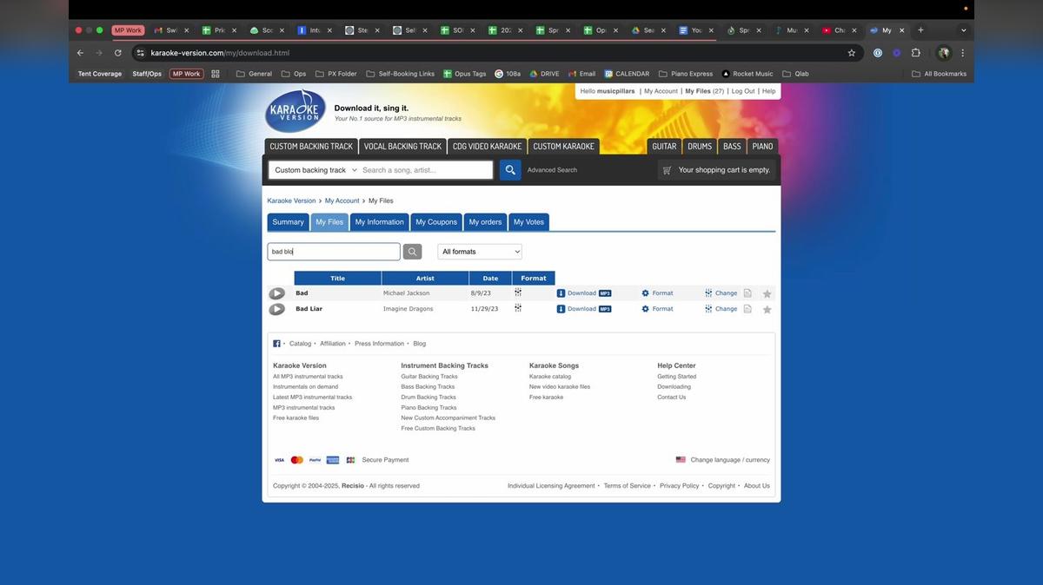
Task: Open the All formats dropdown
Action: click(x=480, y=252)
